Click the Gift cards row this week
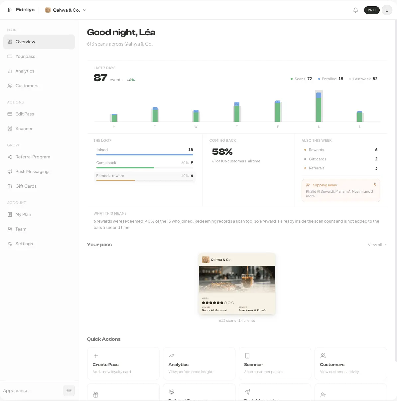Screen dimensions: 397x401 (x=341, y=159)
